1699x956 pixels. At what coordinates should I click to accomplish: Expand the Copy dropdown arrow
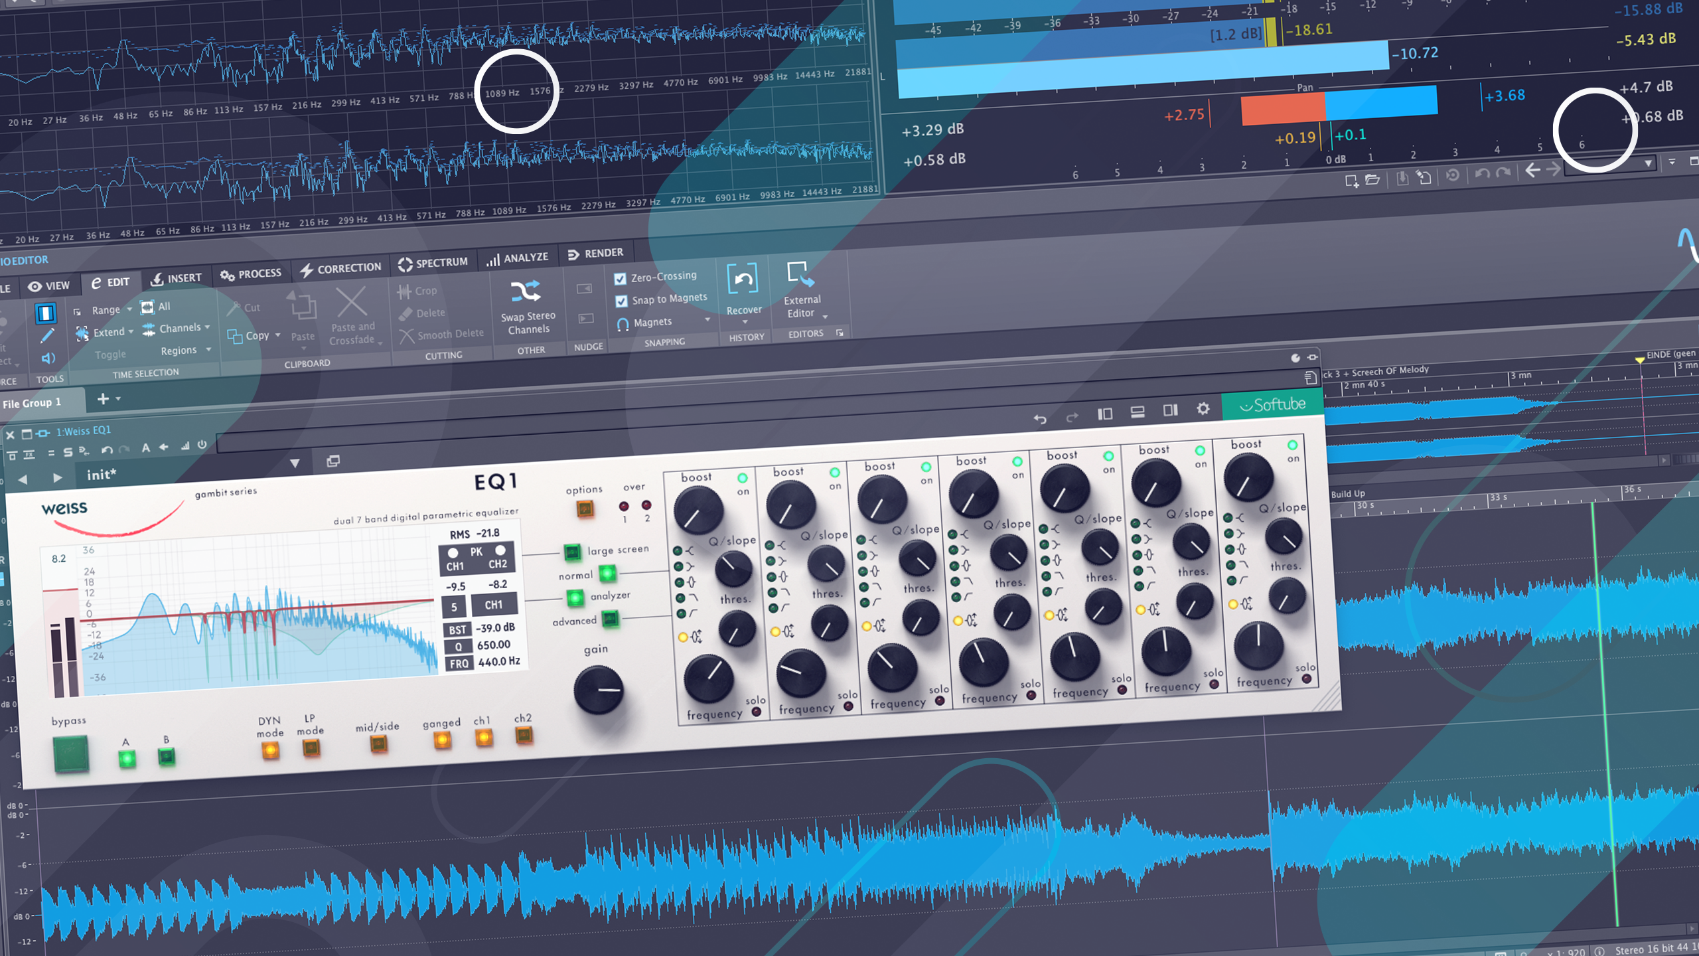(277, 335)
